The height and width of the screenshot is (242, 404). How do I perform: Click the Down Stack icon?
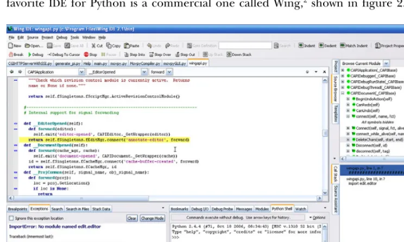pyautogui.click(x=229, y=55)
